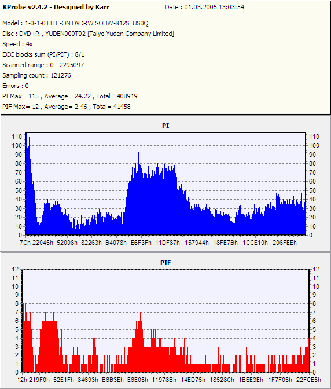
Task: Click the PI chart title
Action: tap(165, 126)
